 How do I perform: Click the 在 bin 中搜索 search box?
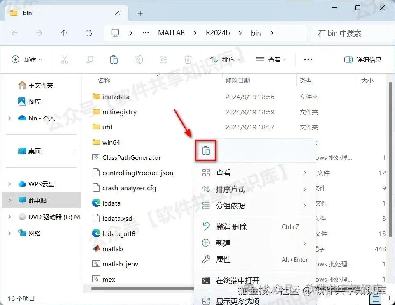(x=353, y=33)
